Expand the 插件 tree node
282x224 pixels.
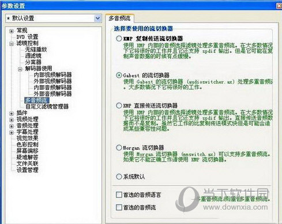tap(12, 113)
